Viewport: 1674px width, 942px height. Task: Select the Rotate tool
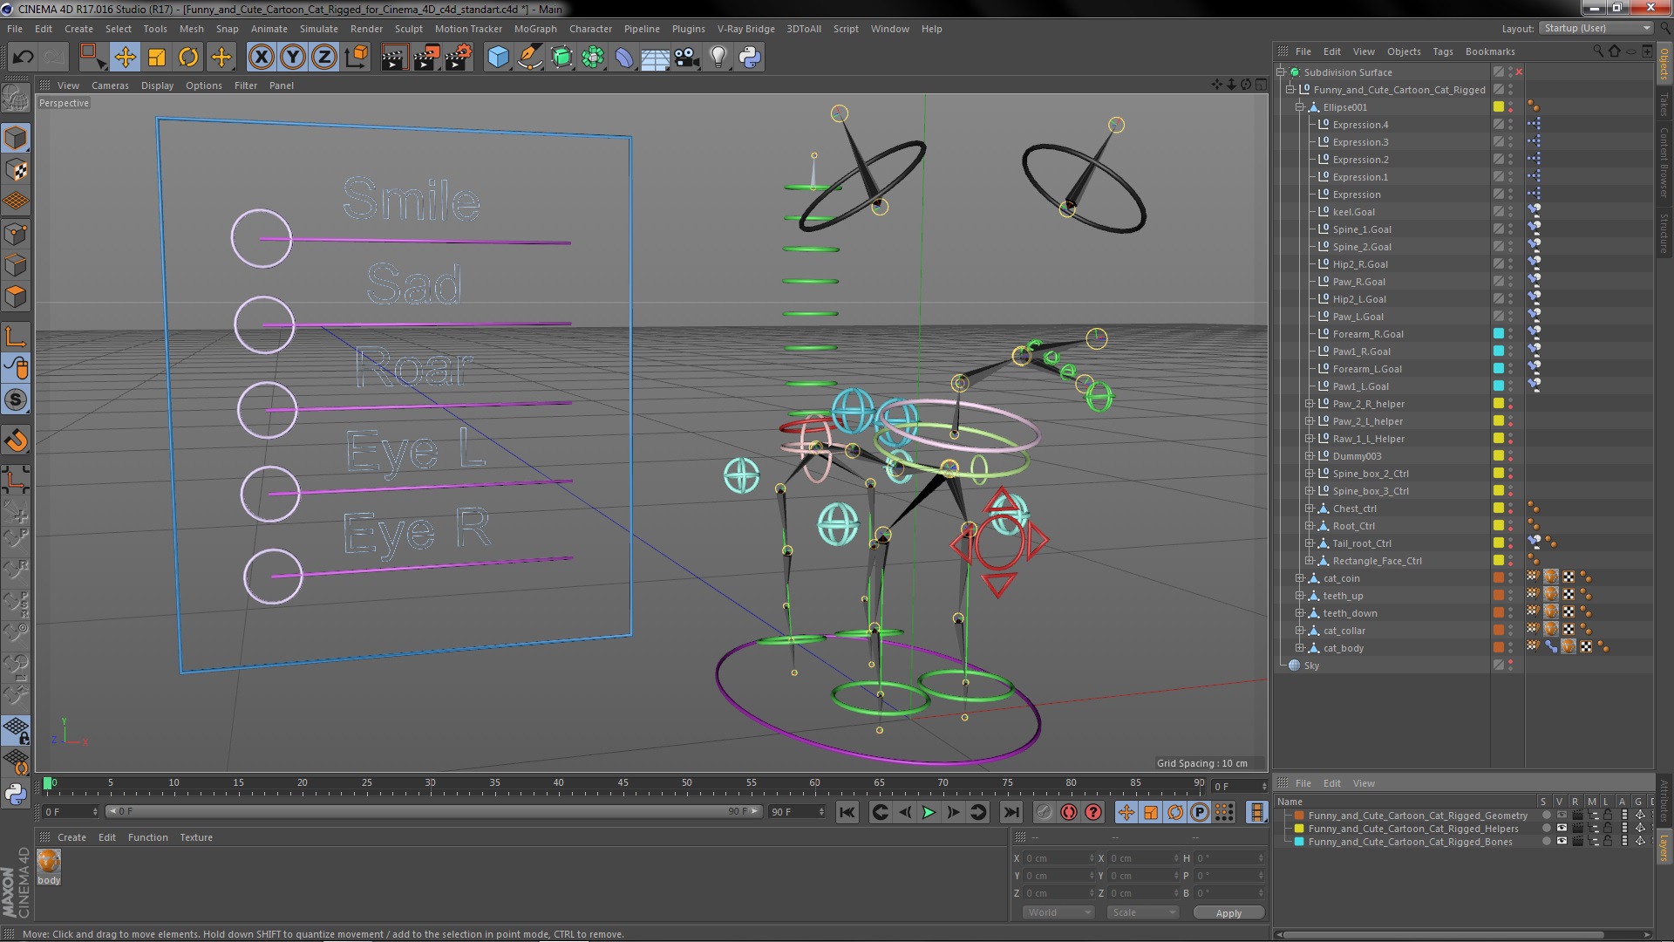(x=188, y=58)
